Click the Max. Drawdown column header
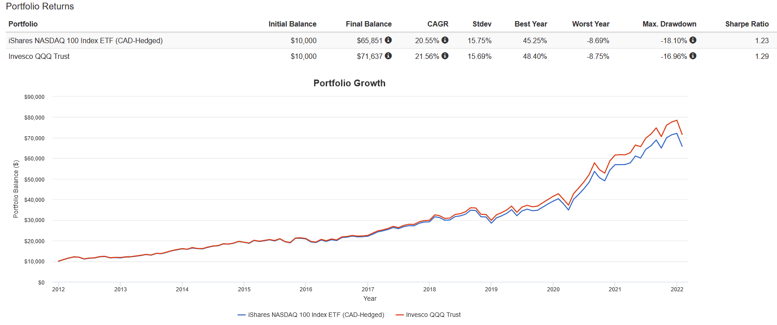Image resolution: width=777 pixels, height=325 pixels. [x=669, y=24]
